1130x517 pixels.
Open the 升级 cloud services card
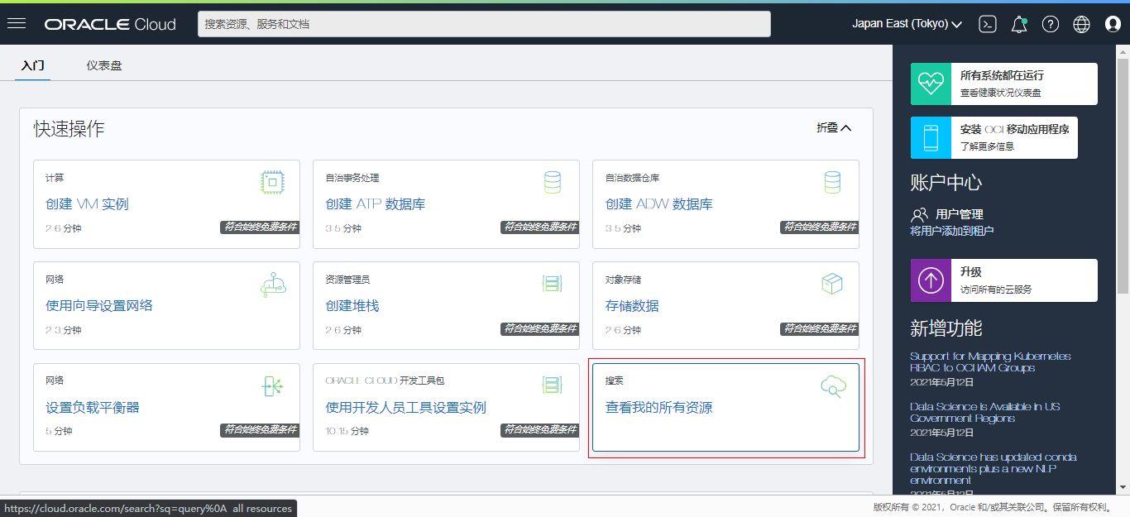1004,280
